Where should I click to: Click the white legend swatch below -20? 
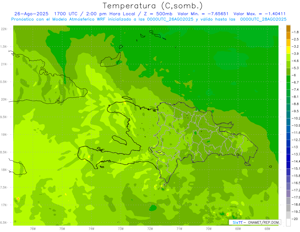(288, 222)
